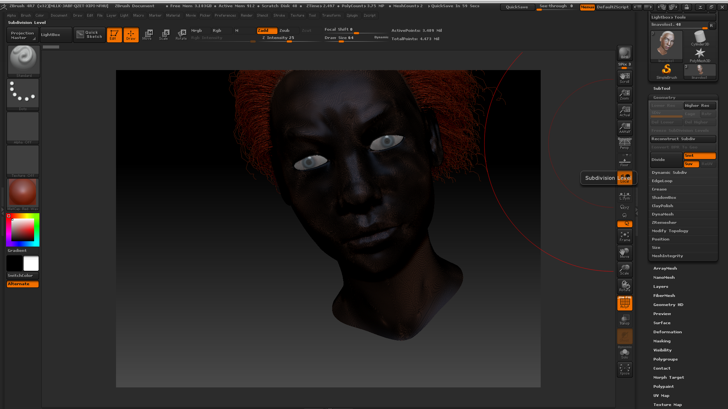Click the BPR render icon
Image resolution: width=728 pixels, height=409 pixels.
(624, 53)
